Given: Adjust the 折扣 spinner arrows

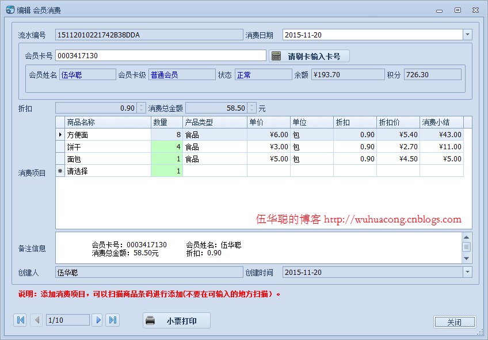Looking at the screenshot, I should coord(142,108).
